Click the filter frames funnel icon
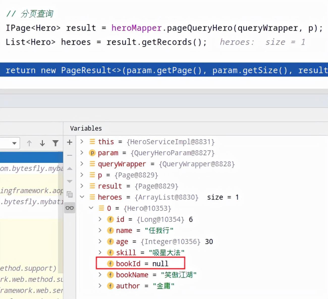 pyautogui.click(x=56, y=143)
